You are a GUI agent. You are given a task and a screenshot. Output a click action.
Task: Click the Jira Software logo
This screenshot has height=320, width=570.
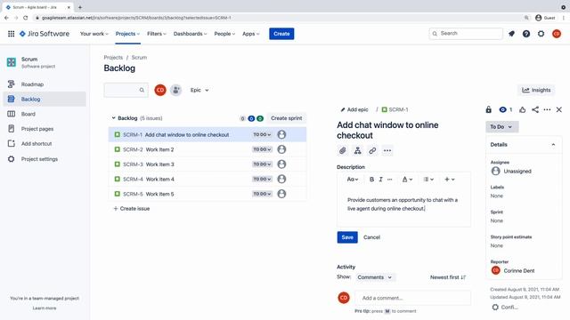coord(45,34)
